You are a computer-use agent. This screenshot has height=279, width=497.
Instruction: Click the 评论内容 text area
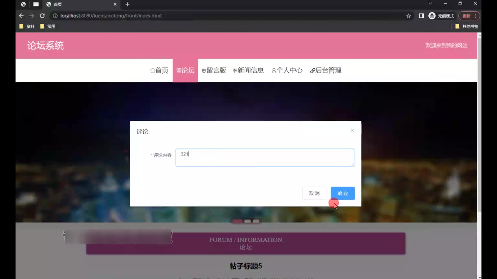point(265,157)
